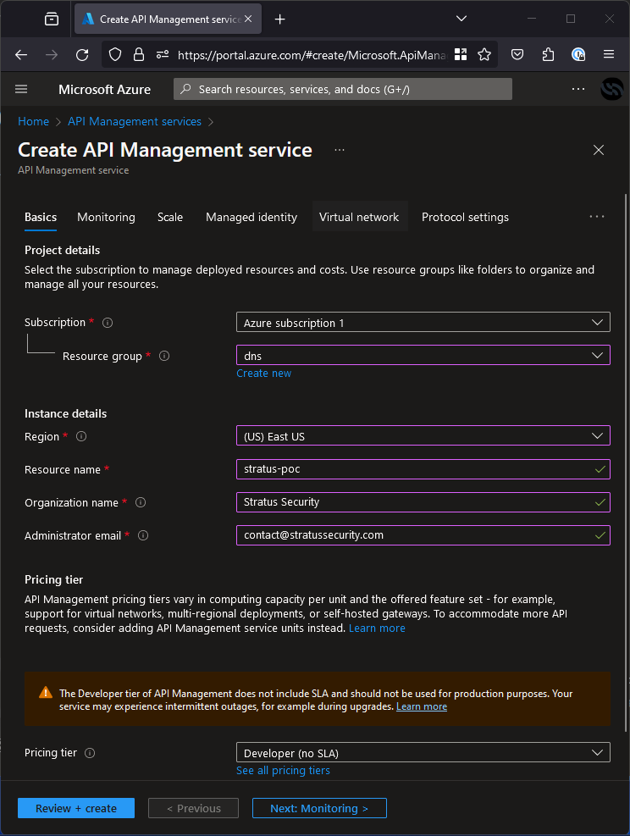
Task: Switch to the Scale tab
Action: coord(170,217)
